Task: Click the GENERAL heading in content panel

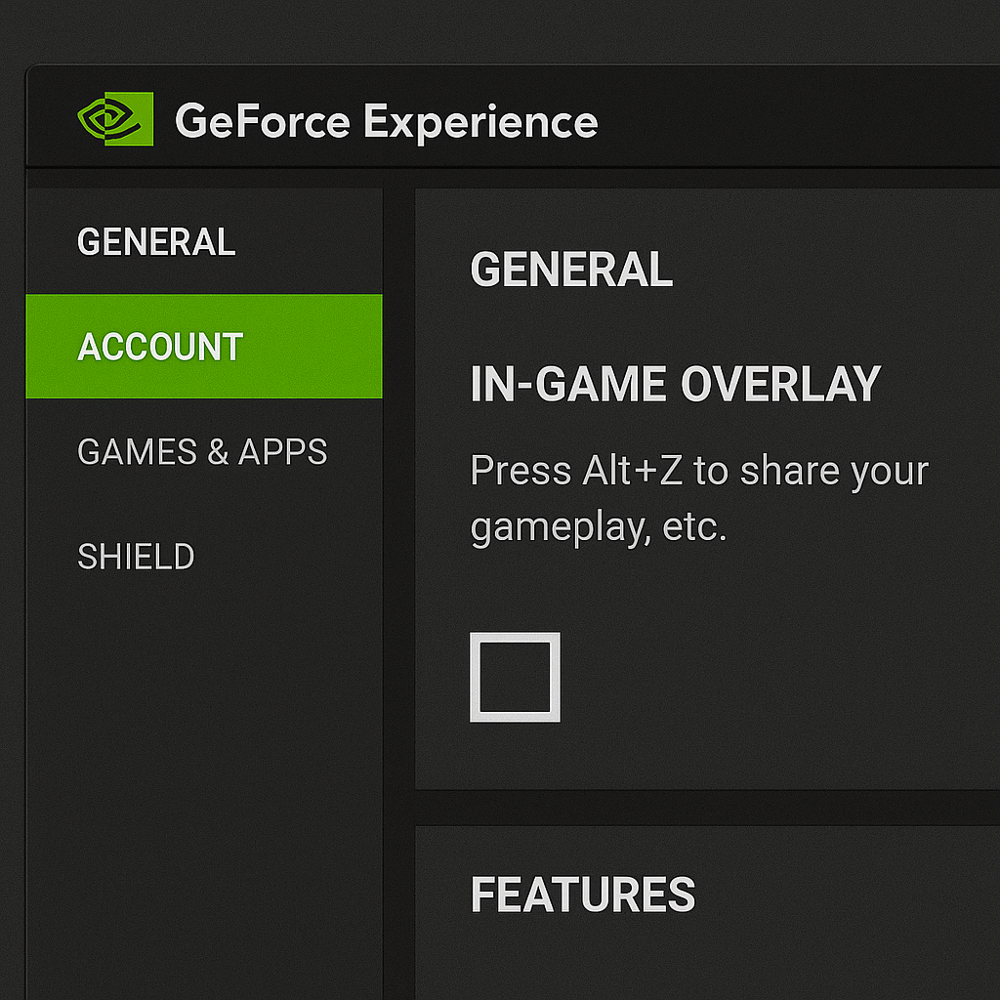Action: [x=571, y=270]
